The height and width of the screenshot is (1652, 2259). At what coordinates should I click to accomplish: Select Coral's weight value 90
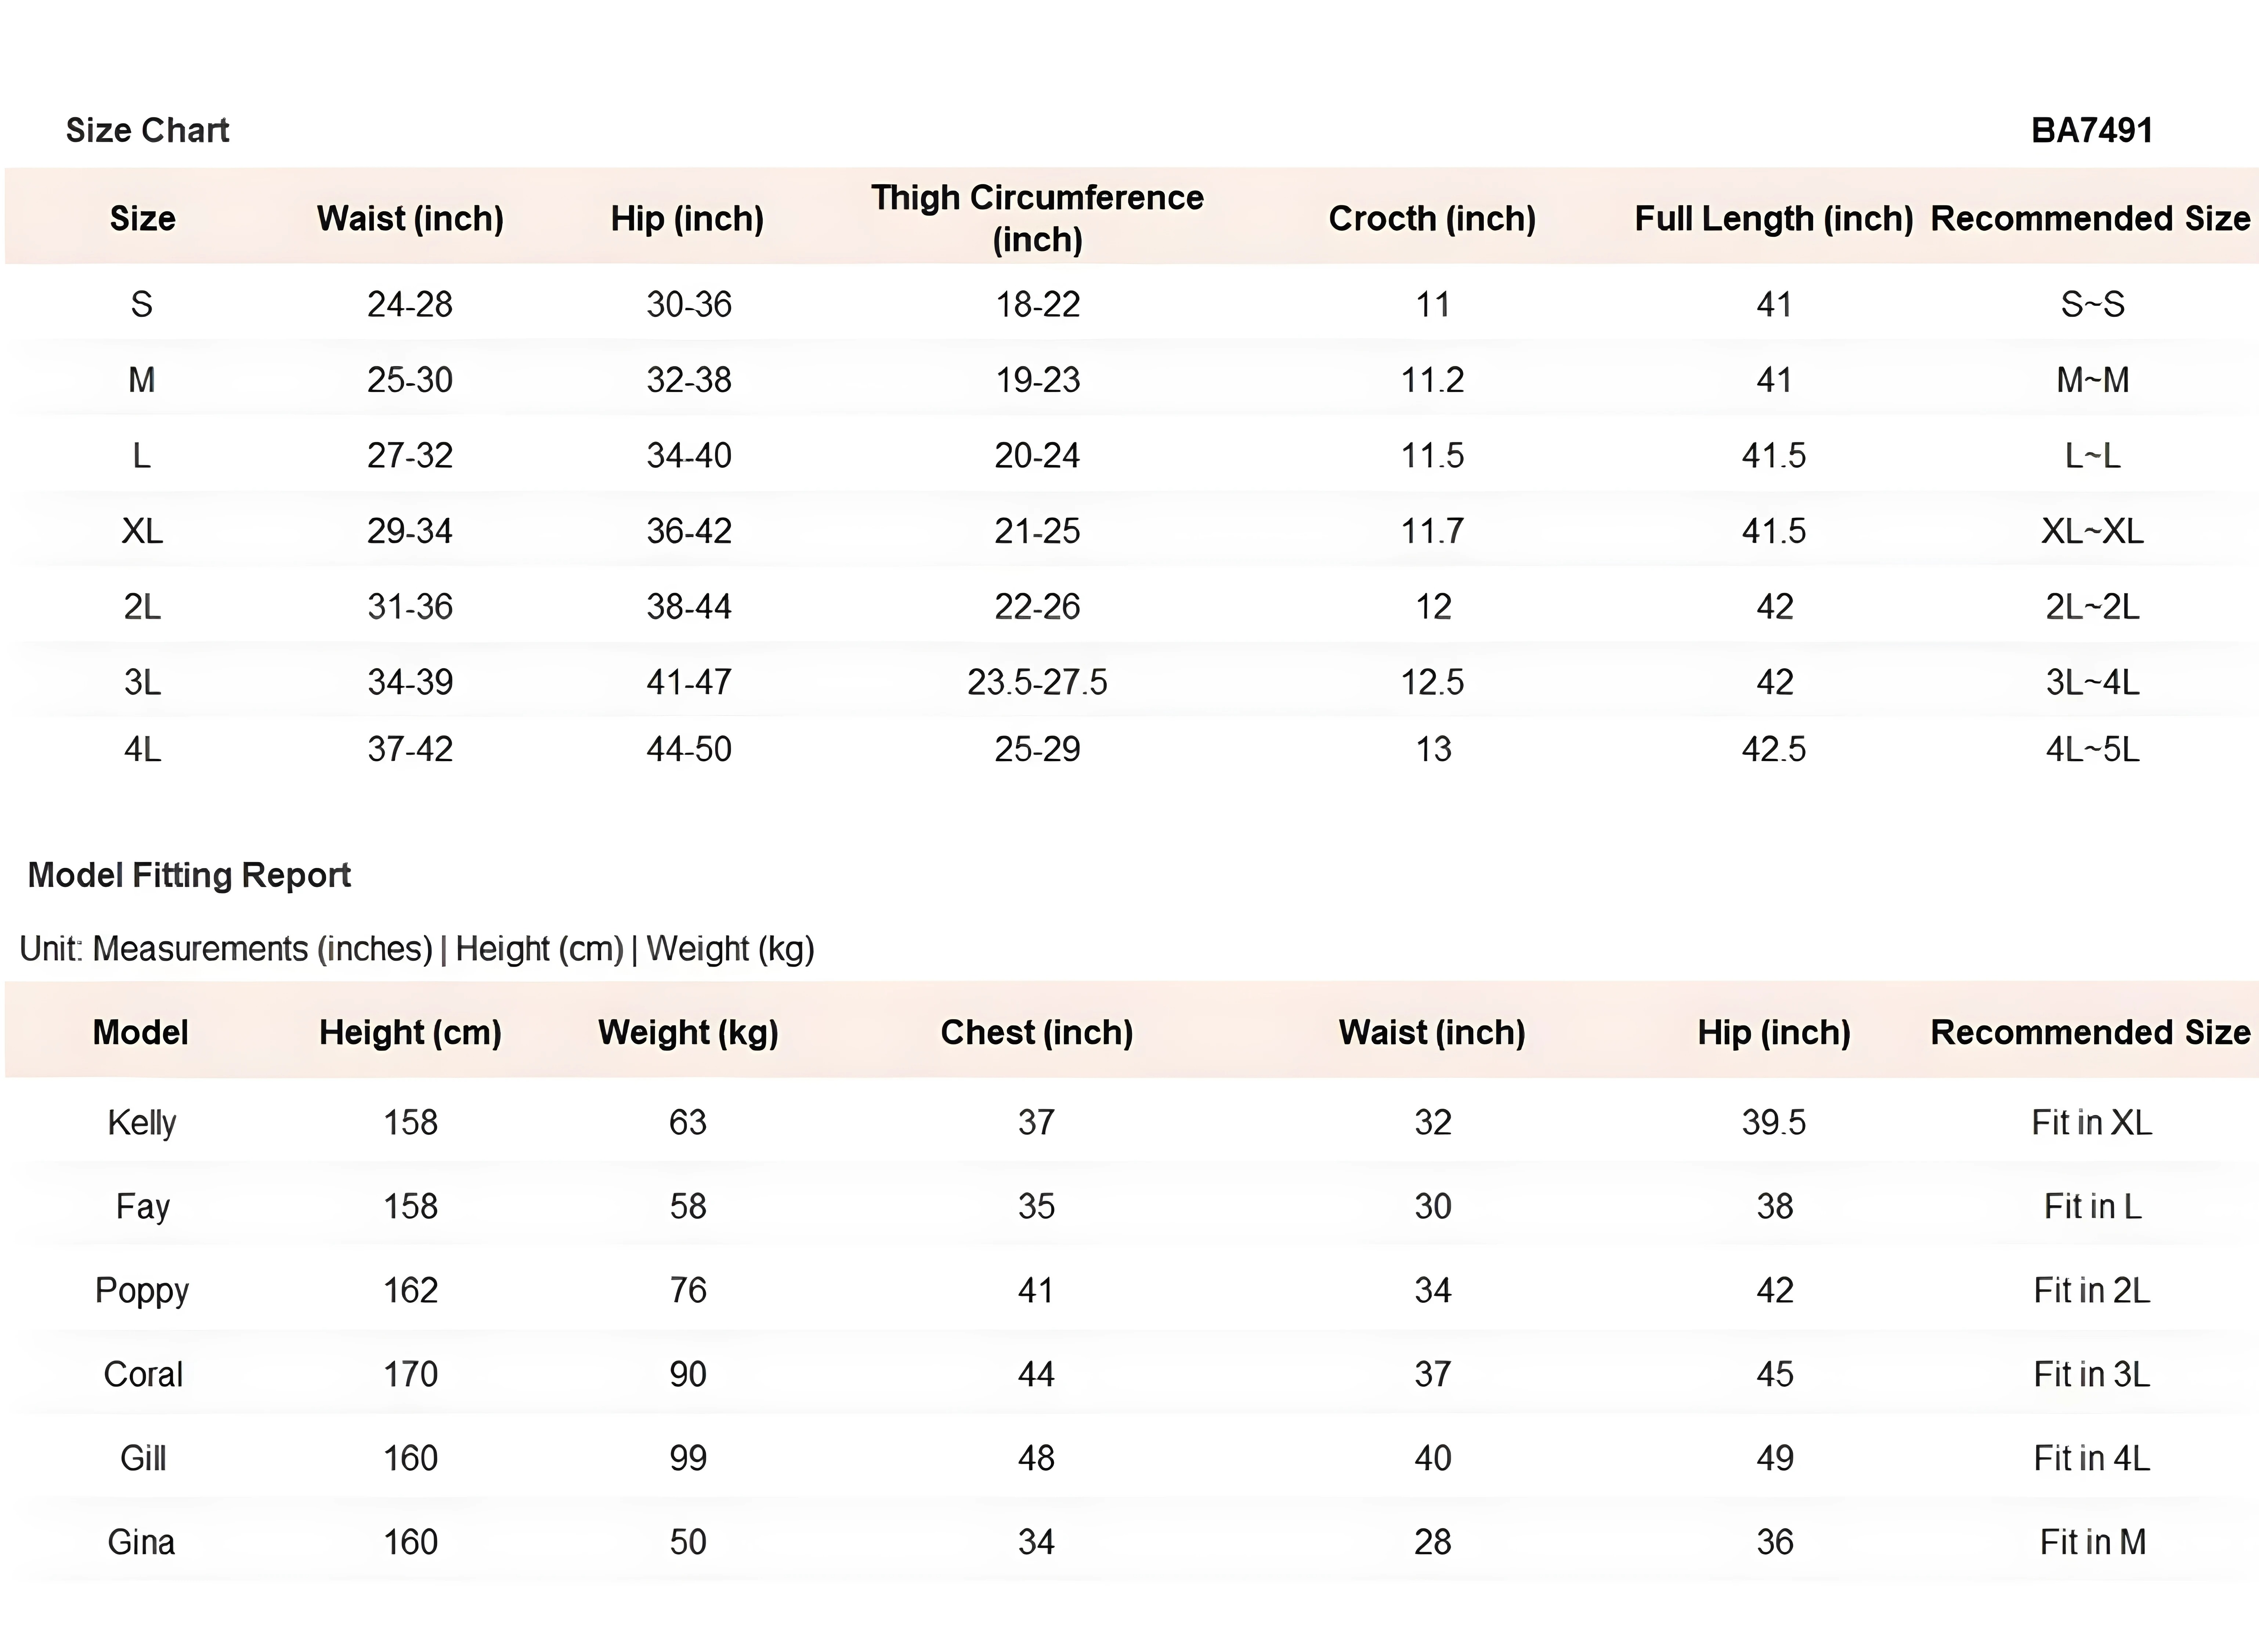(x=688, y=1374)
